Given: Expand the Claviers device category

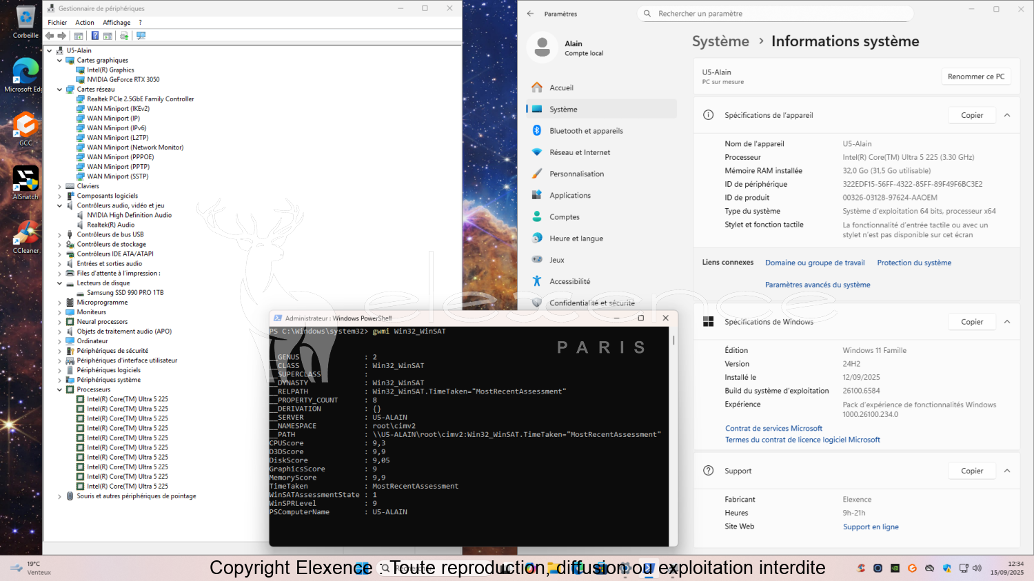Looking at the screenshot, I should 59,186.
